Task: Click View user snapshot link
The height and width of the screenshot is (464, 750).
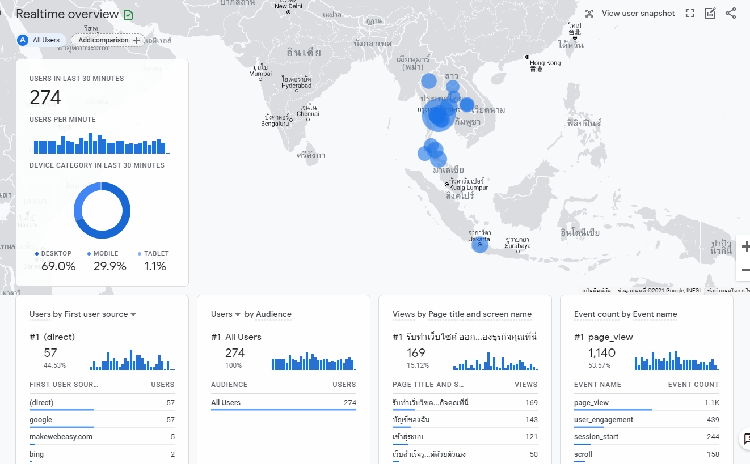Action: coord(638,14)
